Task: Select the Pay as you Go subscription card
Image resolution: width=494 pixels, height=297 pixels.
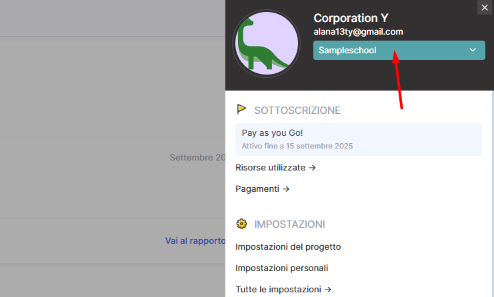Action: pyautogui.click(x=359, y=139)
